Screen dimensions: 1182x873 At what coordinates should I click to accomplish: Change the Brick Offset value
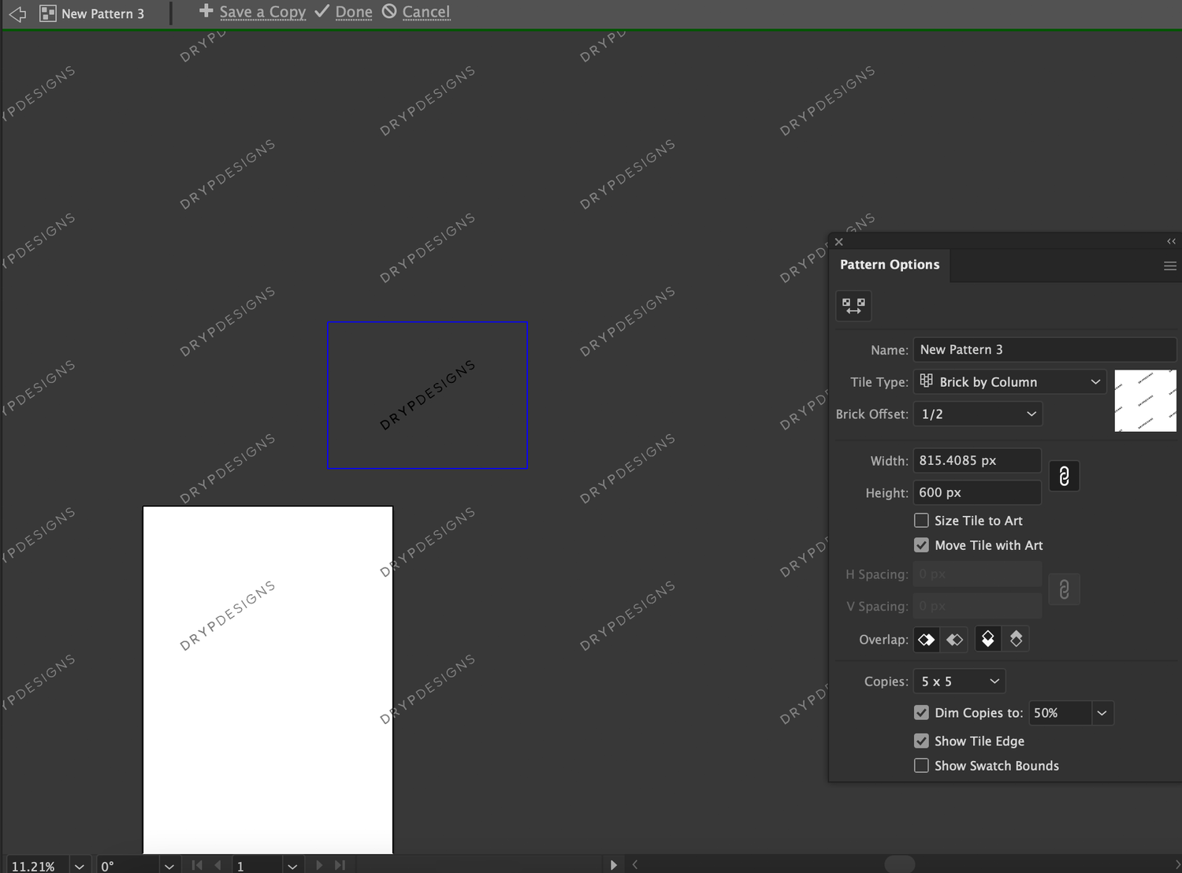point(977,413)
